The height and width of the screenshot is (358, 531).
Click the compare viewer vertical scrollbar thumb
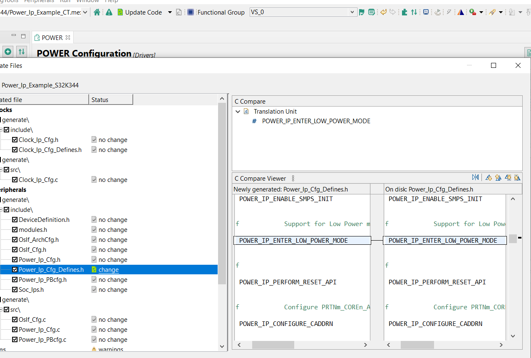click(x=513, y=239)
